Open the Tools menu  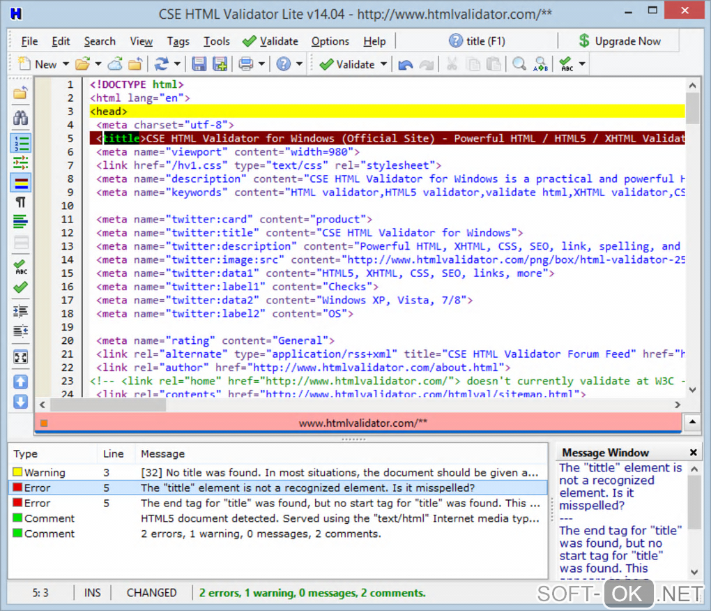[x=216, y=42]
